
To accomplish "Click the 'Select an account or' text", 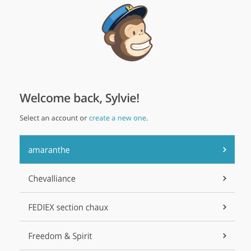I will pyautogui.click(x=53, y=118).
